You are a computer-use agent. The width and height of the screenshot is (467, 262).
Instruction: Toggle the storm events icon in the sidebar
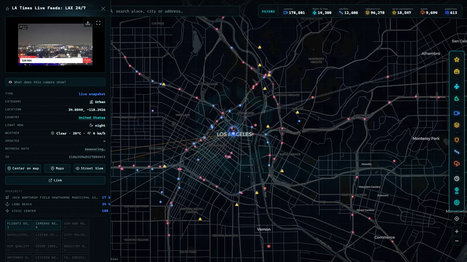pyautogui.click(x=457, y=164)
